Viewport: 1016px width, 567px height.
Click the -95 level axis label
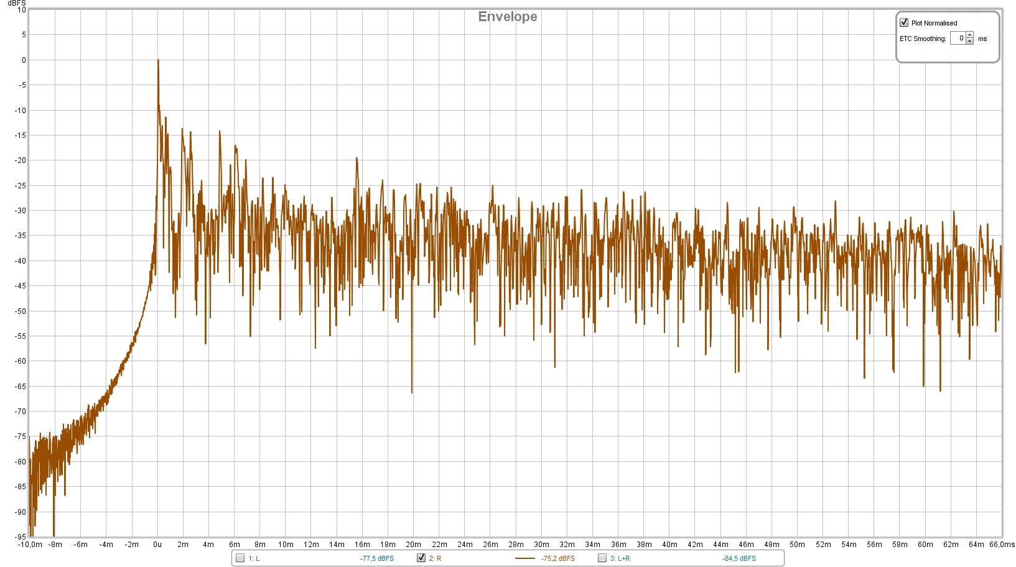[21, 537]
